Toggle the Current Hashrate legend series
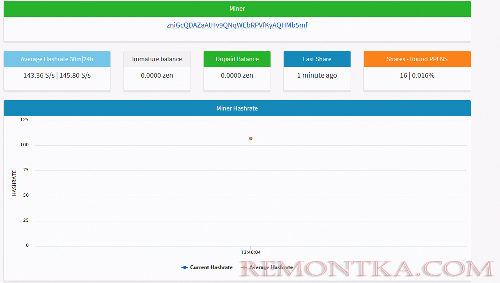 pos(211,267)
